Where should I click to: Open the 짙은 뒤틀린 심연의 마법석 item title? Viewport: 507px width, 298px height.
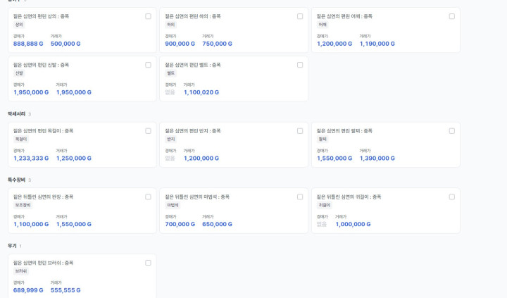pos(197,197)
